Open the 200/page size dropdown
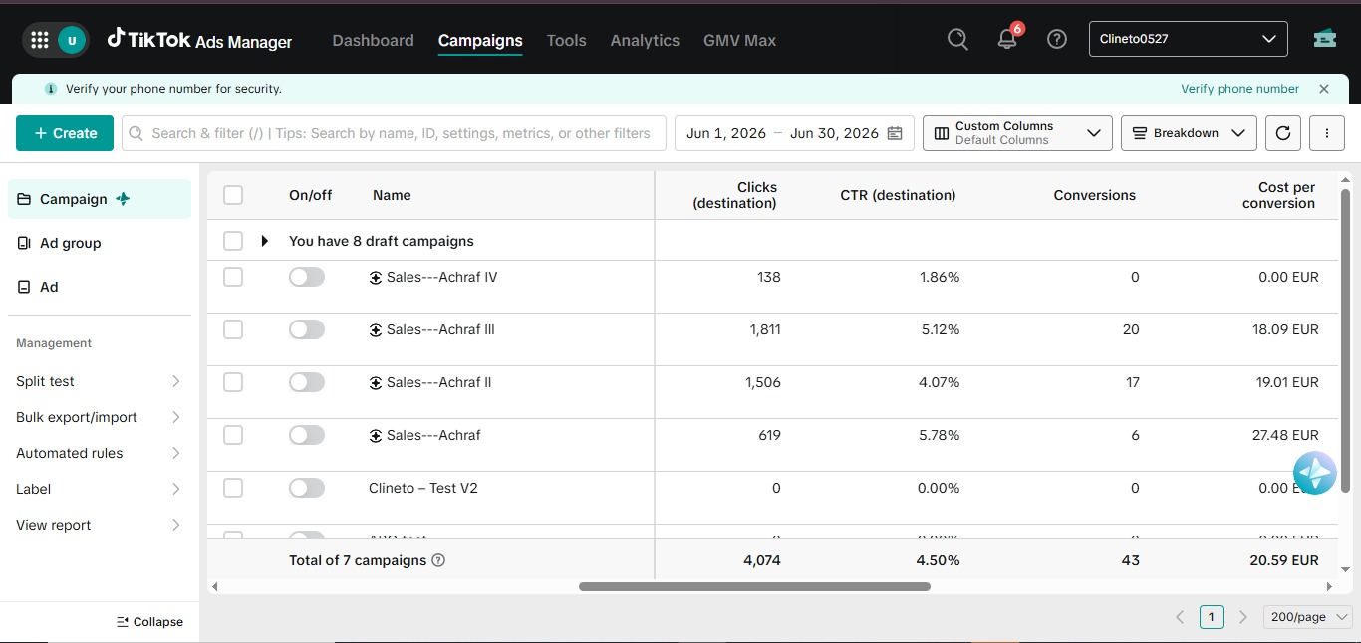The width and height of the screenshot is (1361, 643). [1307, 617]
